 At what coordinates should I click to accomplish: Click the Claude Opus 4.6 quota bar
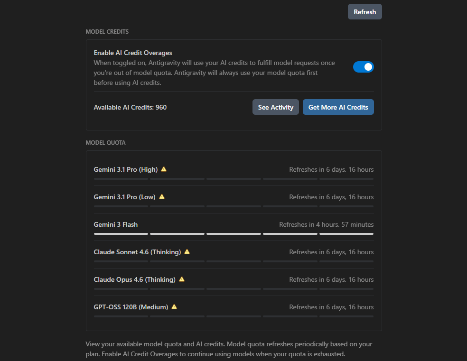coord(233,289)
